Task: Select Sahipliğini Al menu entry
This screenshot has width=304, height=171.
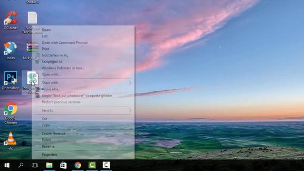Action: tap(52, 62)
